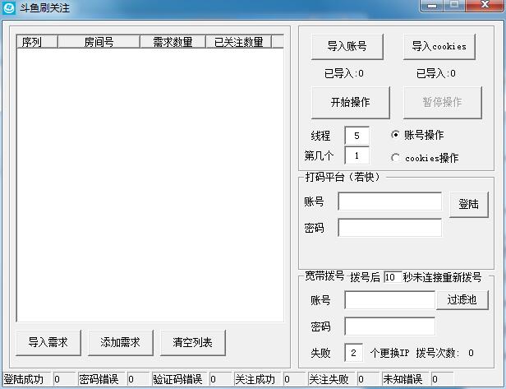Screen dimensions: 506x389
Task: Click the 已导入:0 text under 导入账号
Action: tap(344, 73)
